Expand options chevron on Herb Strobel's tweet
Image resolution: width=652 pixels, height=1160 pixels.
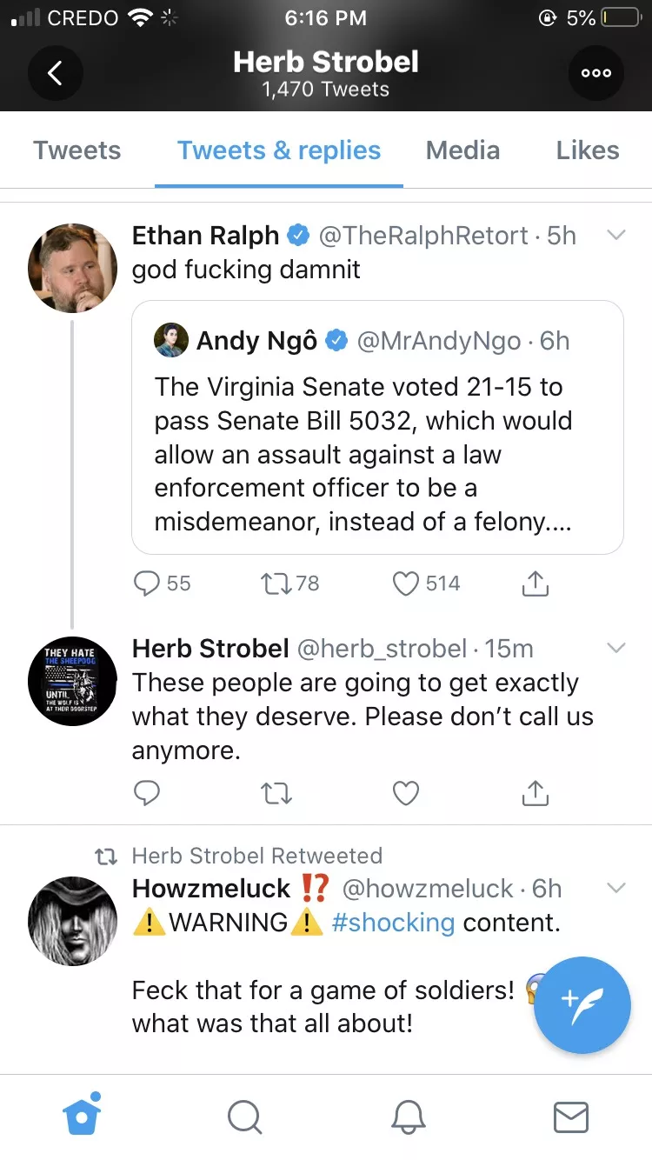[615, 648]
